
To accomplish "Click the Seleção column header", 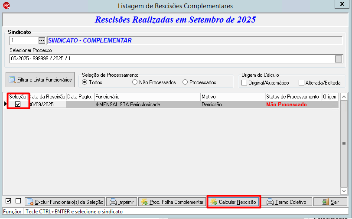I will coord(18,97).
